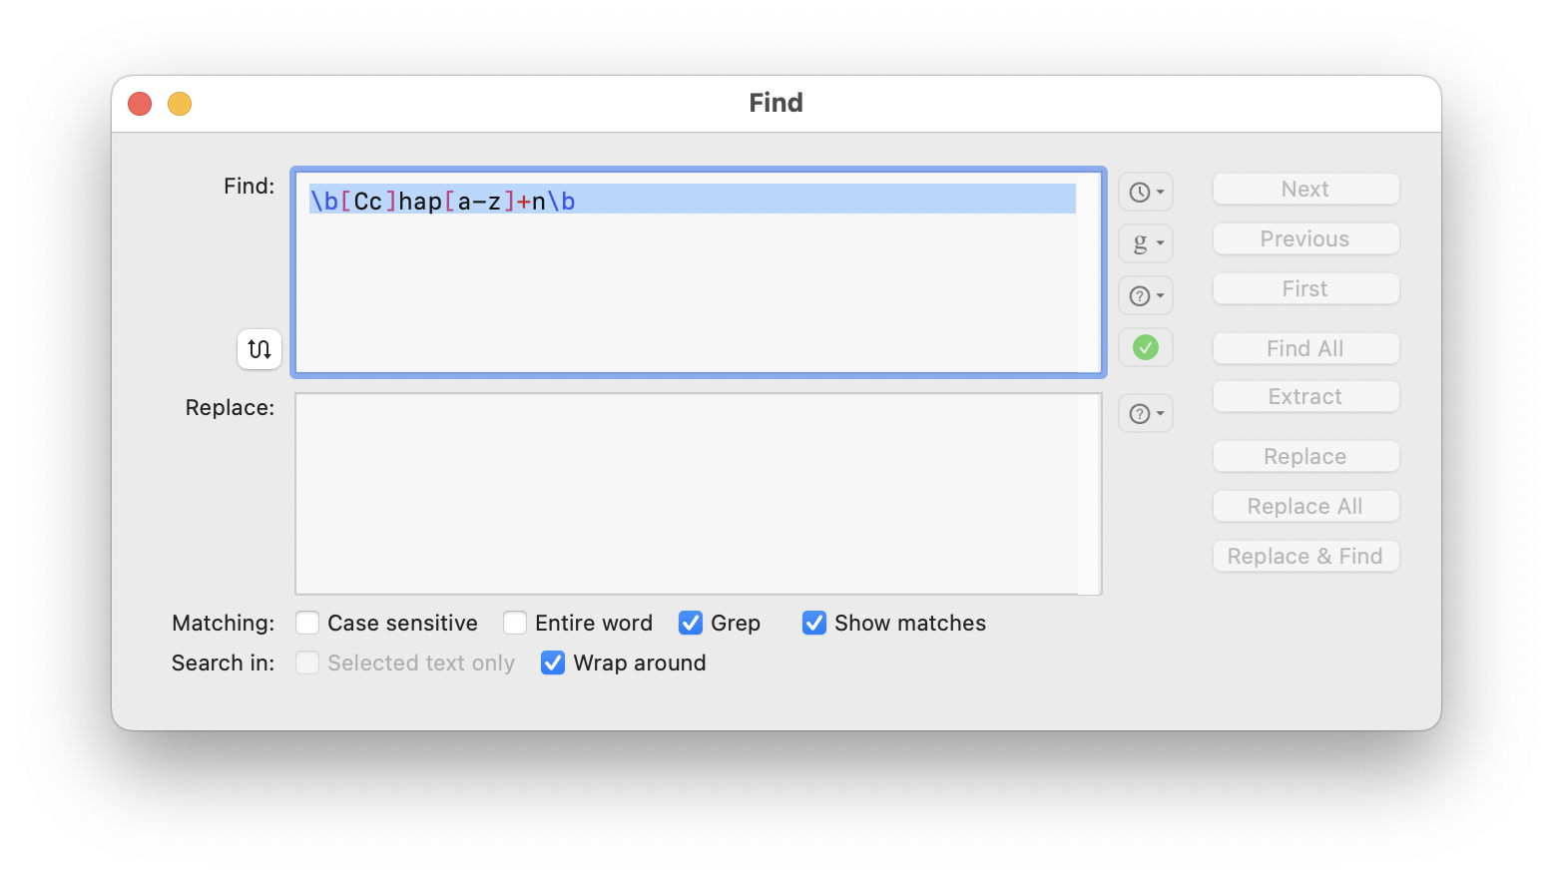Open the Replace field help menu
The image size is (1553, 878).
click(x=1146, y=413)
